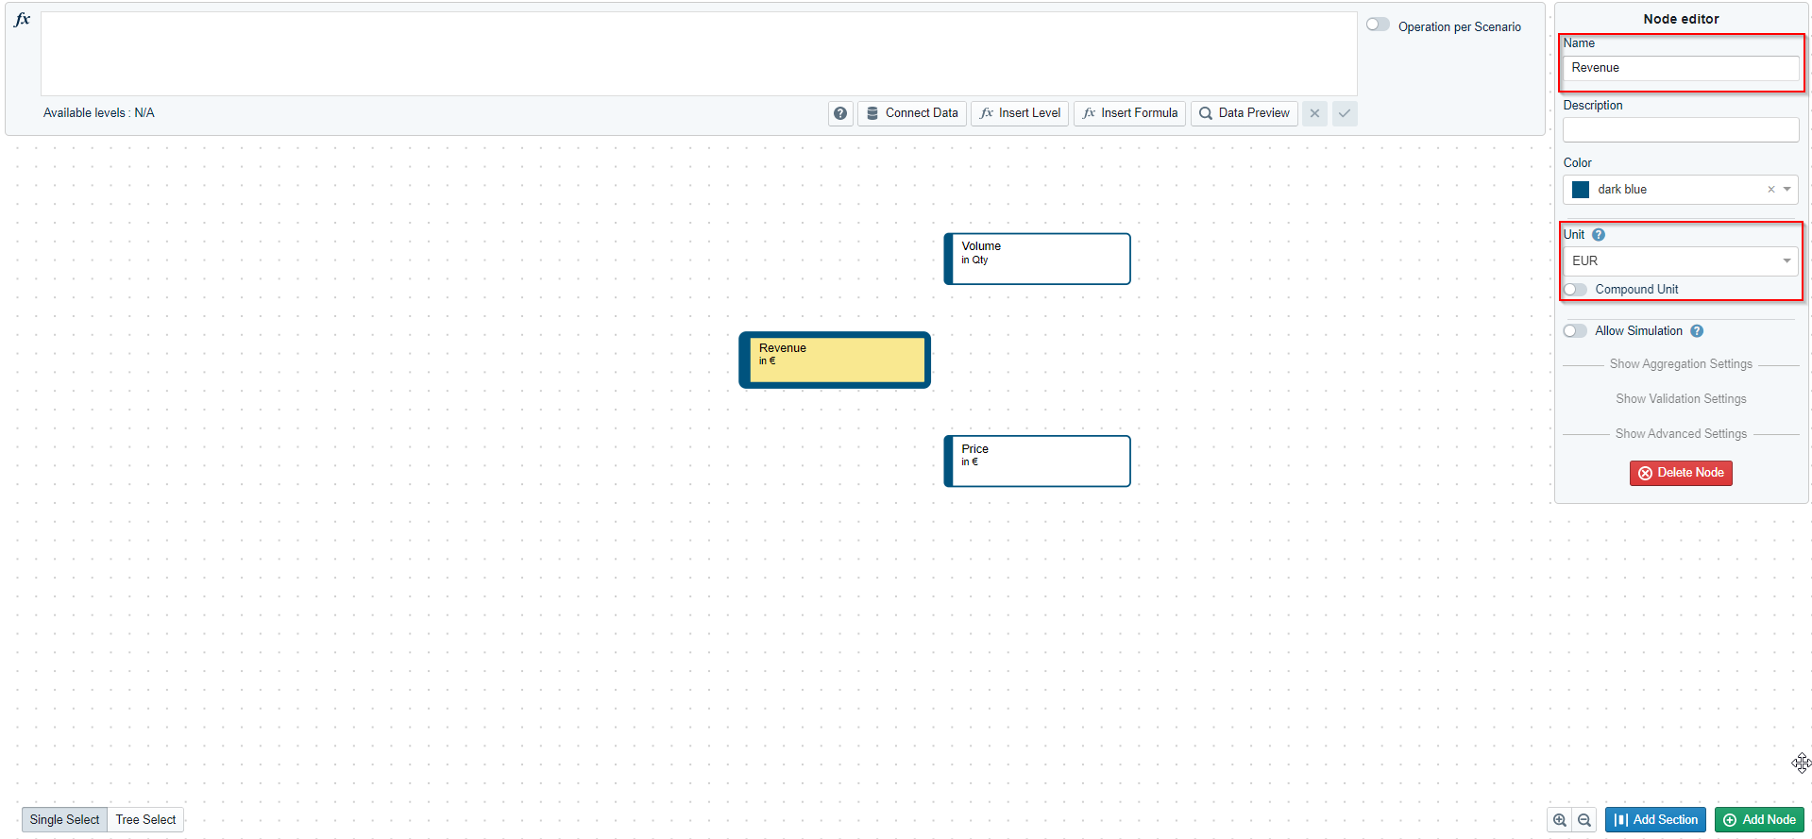Image resolution: width=1812 pixels, height=839 pixels.
Task: Choose Single Select mode
Action: (64, 820)
